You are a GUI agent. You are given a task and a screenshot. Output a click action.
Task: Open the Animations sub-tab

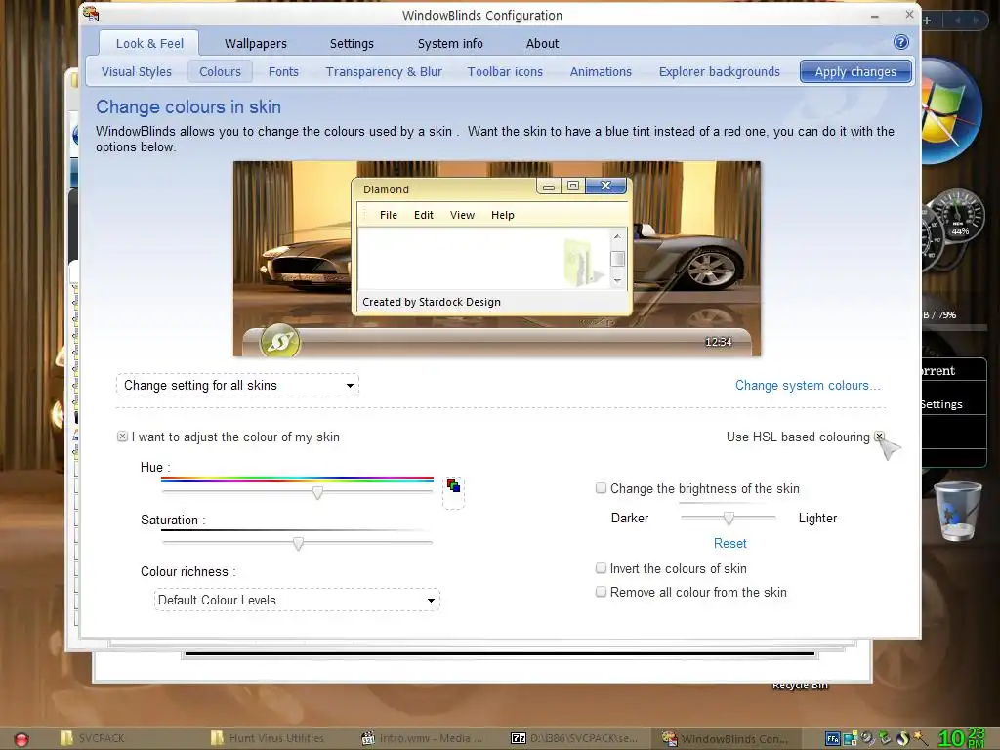601,71
